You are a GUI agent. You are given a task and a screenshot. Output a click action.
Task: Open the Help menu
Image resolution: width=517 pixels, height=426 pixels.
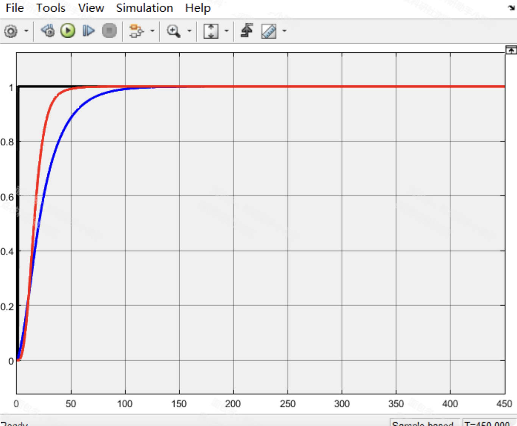[x=198, y=8]
